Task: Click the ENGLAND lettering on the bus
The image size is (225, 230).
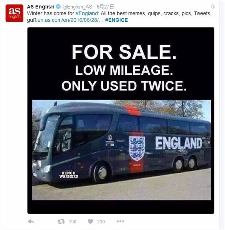Action: tap(179, 143)
